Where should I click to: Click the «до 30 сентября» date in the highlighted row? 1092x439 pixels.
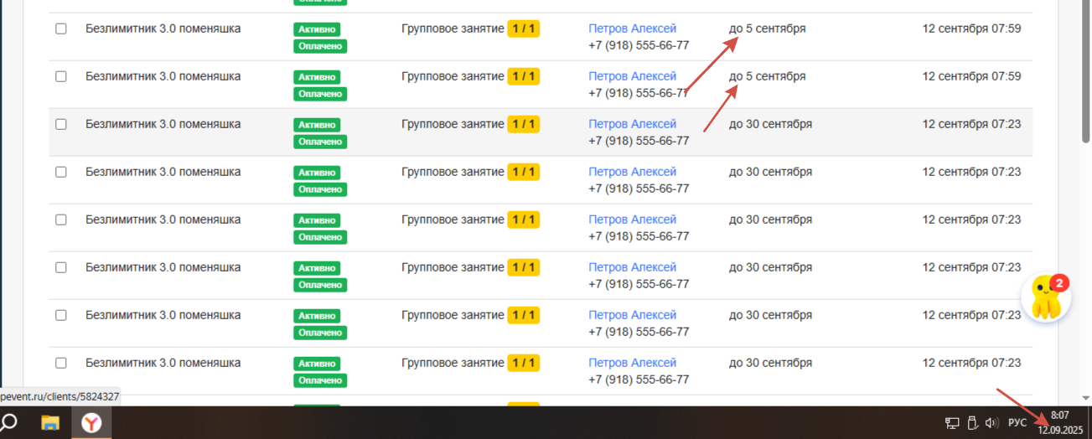coord(770,124)
